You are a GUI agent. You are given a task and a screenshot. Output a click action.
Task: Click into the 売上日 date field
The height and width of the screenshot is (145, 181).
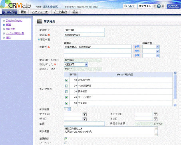[144, 119]
